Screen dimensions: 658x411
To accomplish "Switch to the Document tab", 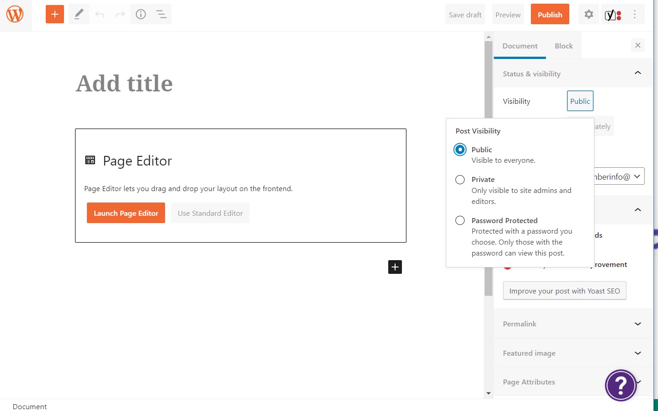I will click(x=520, y=46).
